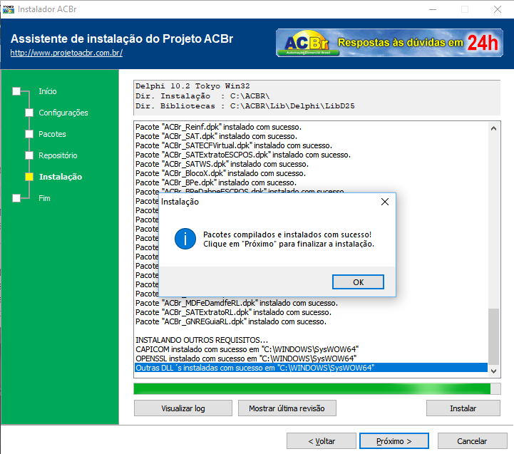The image size is (514, 454).
Task: Select the Pacotes wizard step
Action: tap(52, 134)
